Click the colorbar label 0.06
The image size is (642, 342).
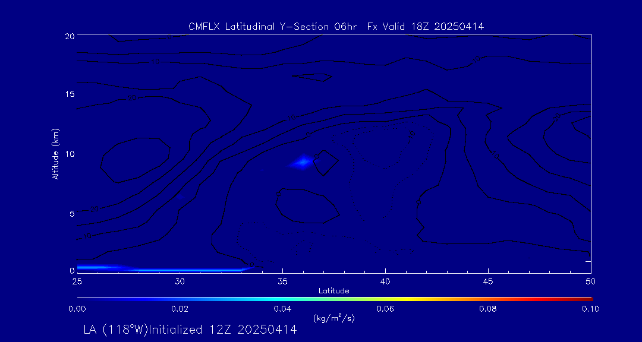[x=385, y=309]
